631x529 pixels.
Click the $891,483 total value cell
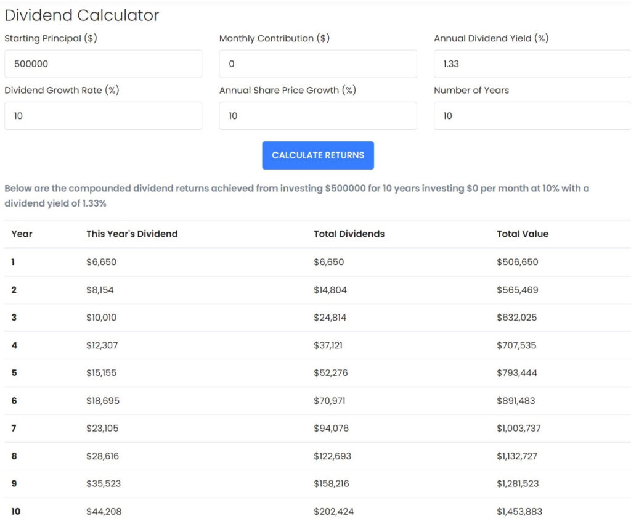[516, 401]
